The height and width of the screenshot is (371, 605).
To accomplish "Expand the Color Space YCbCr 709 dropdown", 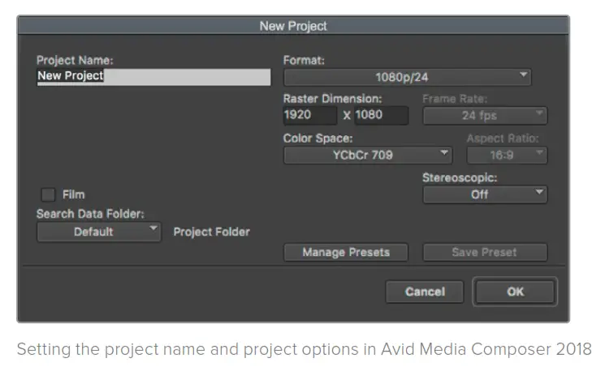I will click(367, 155).
